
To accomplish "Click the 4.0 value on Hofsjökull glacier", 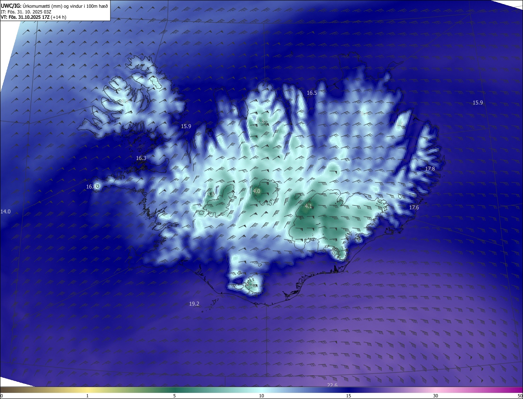I will click(x=257, y=191).
